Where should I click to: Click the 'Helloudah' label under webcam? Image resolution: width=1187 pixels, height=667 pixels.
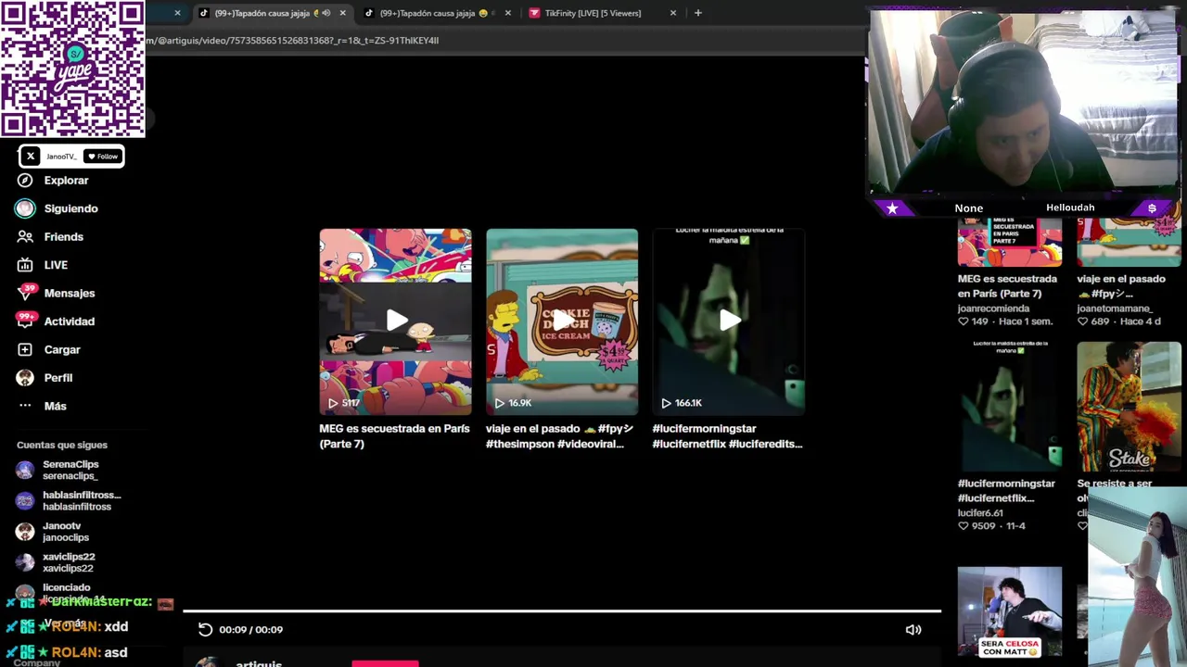1070,208
